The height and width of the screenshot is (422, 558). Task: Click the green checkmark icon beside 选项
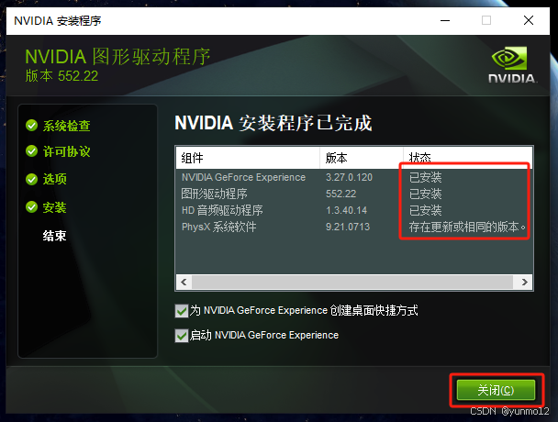[32, 179]
